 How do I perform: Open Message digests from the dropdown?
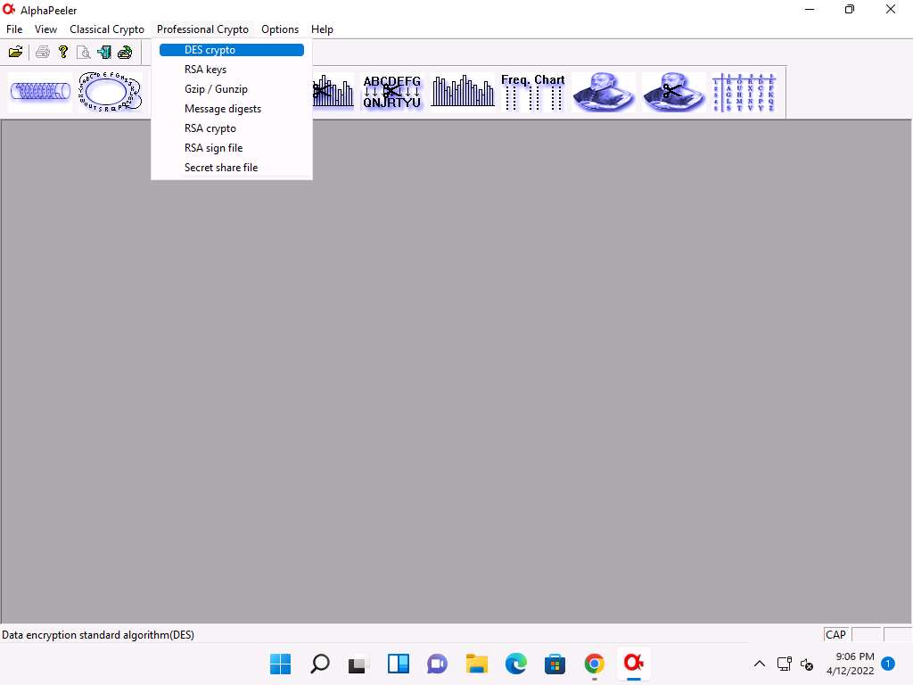point(223,109)
